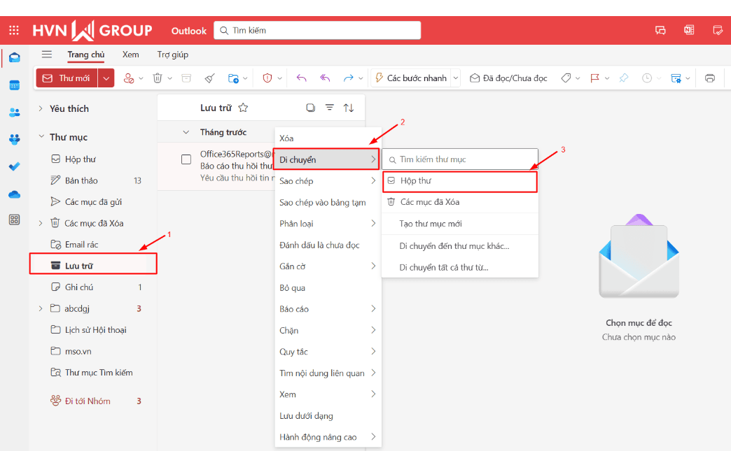
Task: Open the app launcher grid icon
Action: 14,30
